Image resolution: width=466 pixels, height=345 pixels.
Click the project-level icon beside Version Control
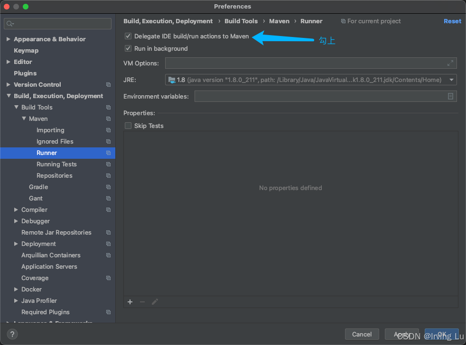tap(109, 85)
